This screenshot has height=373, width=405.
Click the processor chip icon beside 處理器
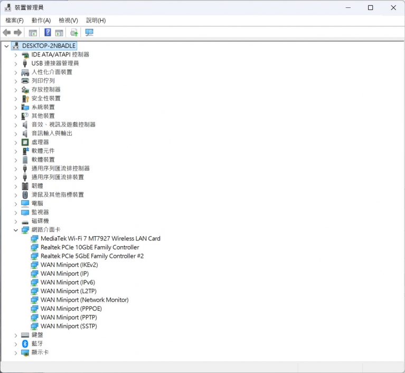[25, 142]
